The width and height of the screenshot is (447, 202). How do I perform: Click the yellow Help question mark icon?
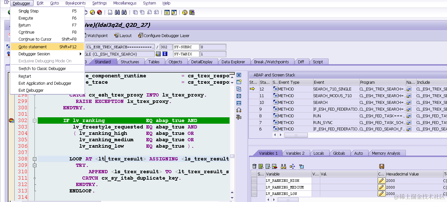coord(185,12)
